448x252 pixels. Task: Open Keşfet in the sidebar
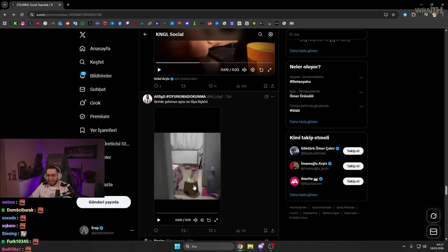(92, 62)
